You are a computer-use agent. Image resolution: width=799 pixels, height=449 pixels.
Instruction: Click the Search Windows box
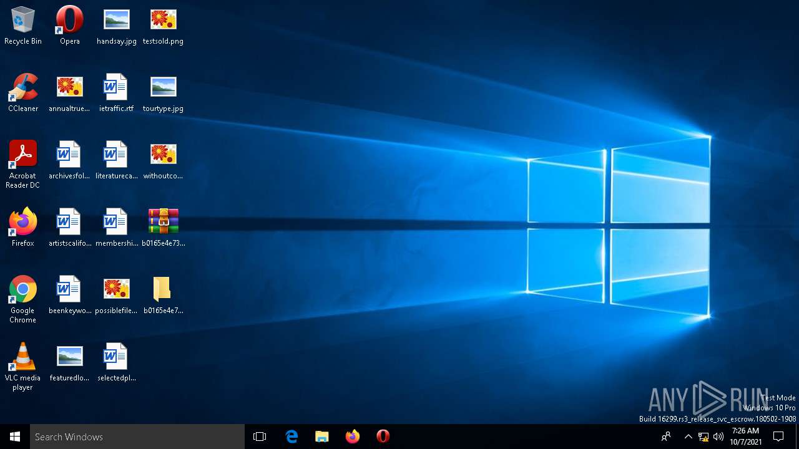pos(137,437)
